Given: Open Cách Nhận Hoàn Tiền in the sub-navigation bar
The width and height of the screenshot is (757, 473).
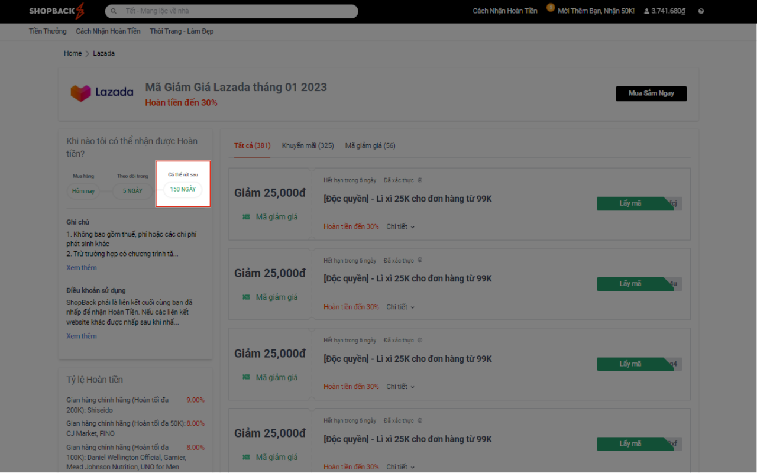Looking at the screenshot, I should tap(108, 31).
